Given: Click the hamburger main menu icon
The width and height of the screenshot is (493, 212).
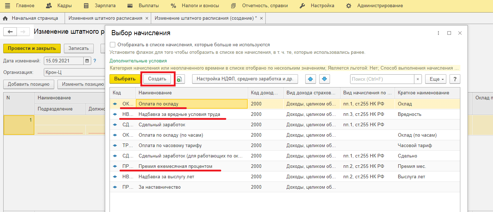Looking at the screenshot, I should pyautogui.click(x=8, y=6).
